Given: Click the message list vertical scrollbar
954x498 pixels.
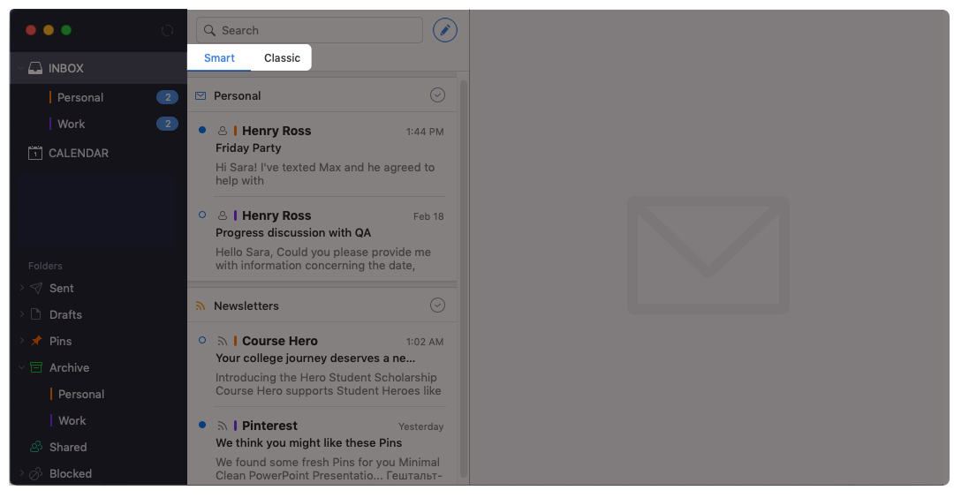Looking at the screenshot, I should coord(464,278).
